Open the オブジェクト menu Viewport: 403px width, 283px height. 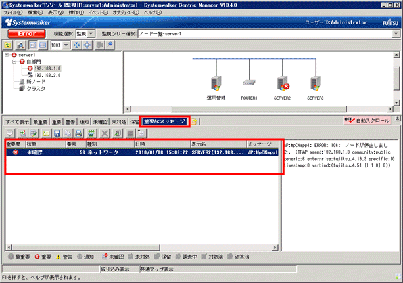point(126,12)
